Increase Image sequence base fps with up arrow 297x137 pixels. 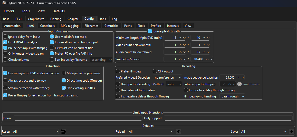(x=238, y=78)
